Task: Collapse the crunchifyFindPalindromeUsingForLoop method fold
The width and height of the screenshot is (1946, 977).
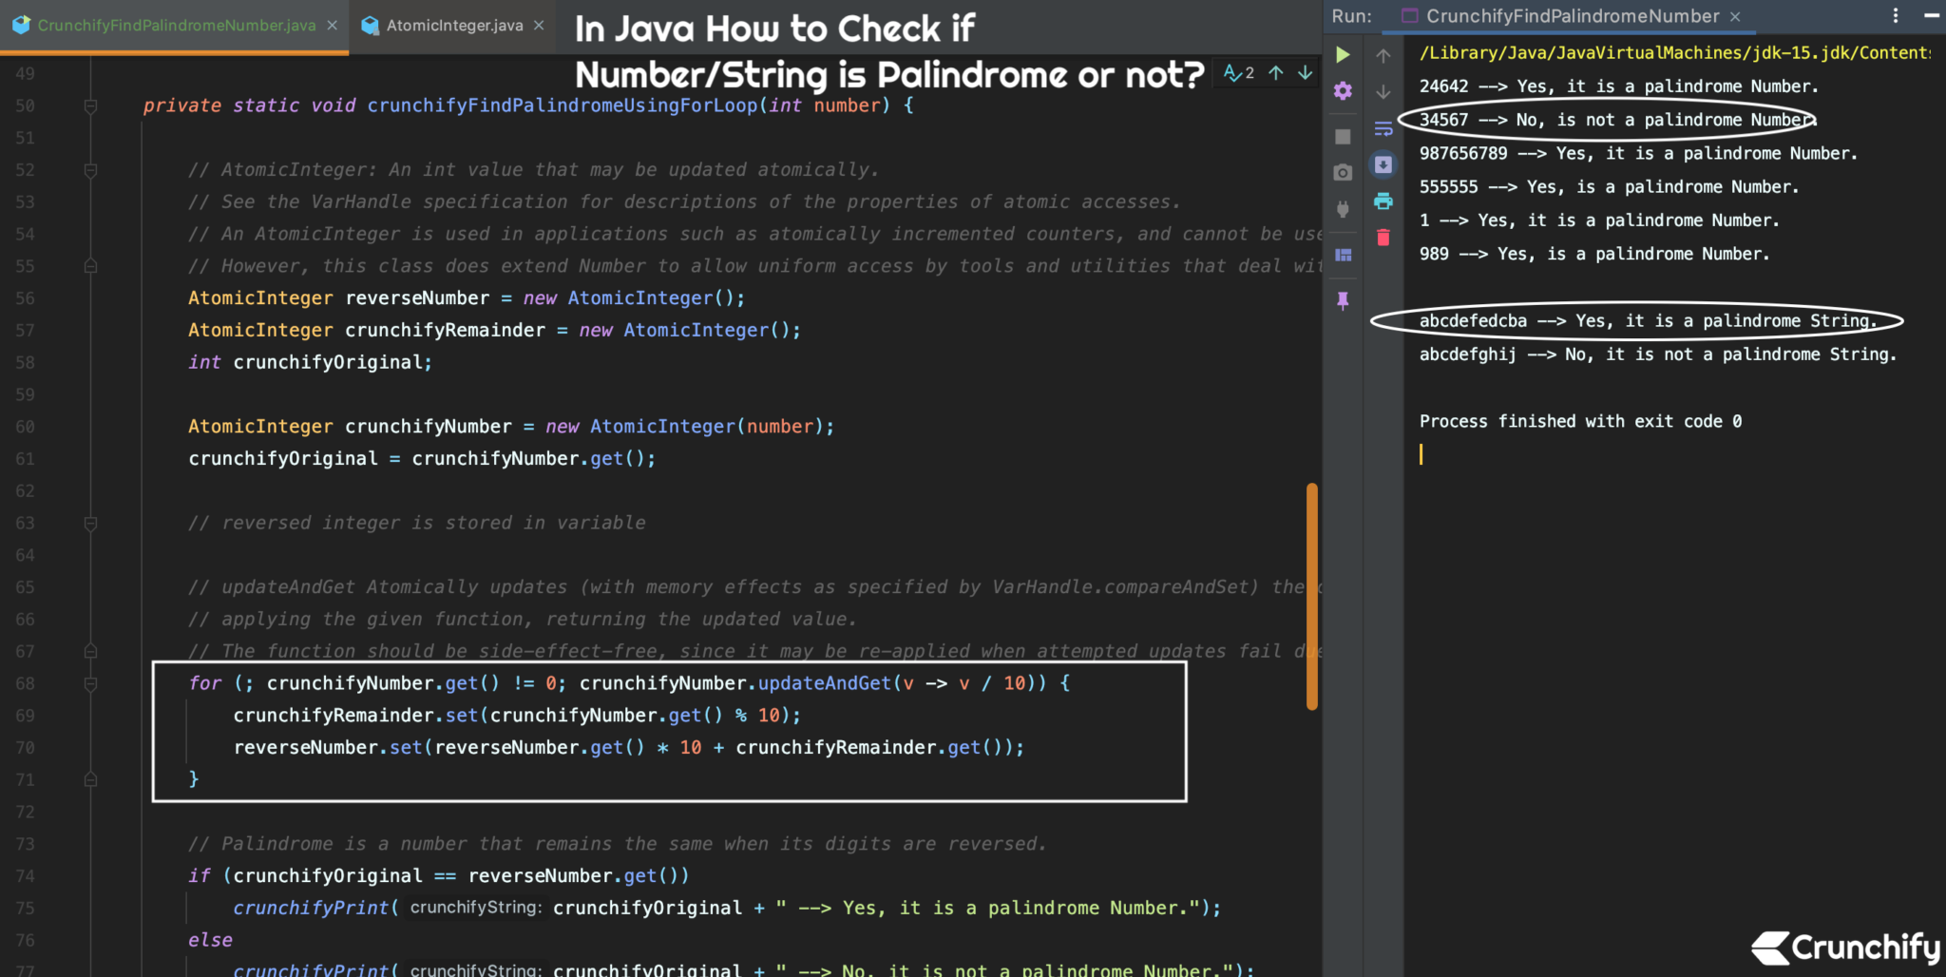Action: point(90,105)
